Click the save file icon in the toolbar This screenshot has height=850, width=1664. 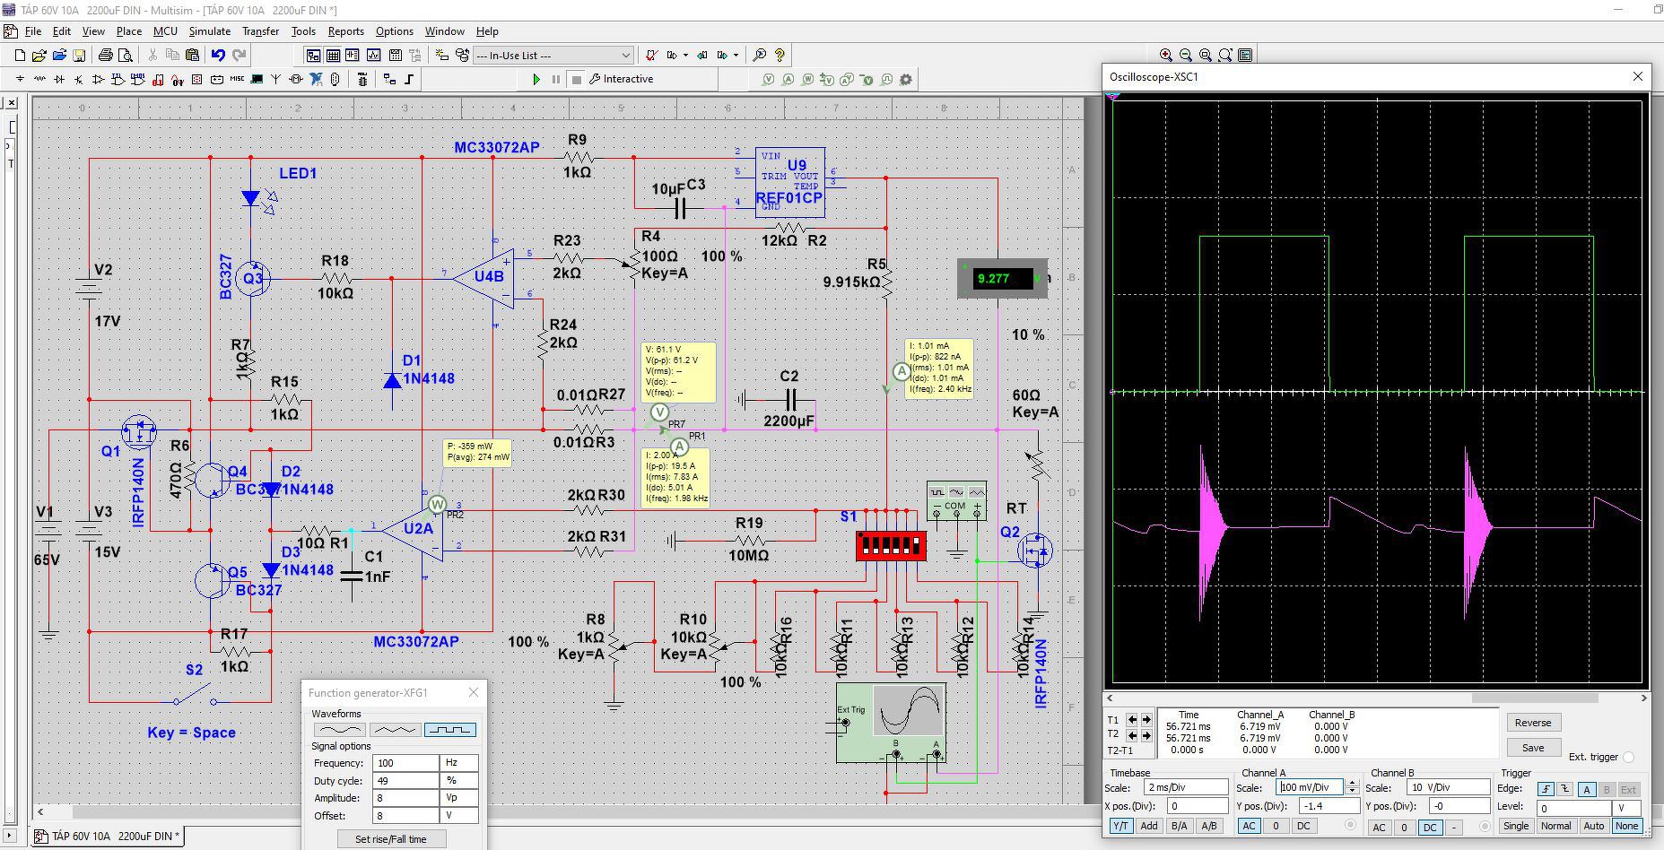(79, 56)
